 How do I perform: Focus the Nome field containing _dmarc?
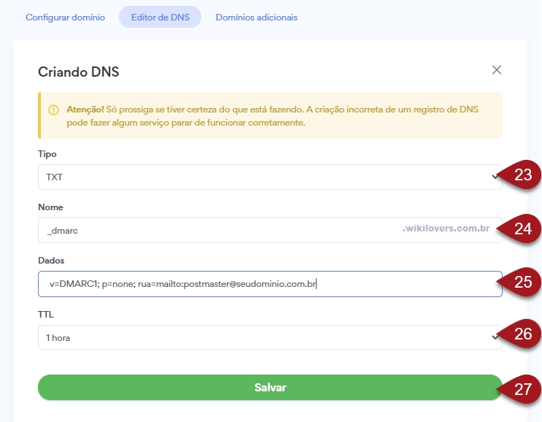[270, 230]
